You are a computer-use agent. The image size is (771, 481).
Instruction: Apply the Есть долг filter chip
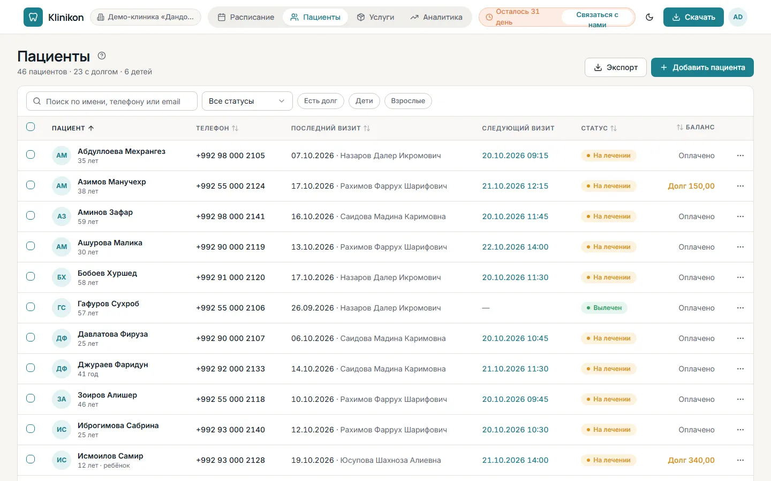pyautogui.click(x=321, y=101)
